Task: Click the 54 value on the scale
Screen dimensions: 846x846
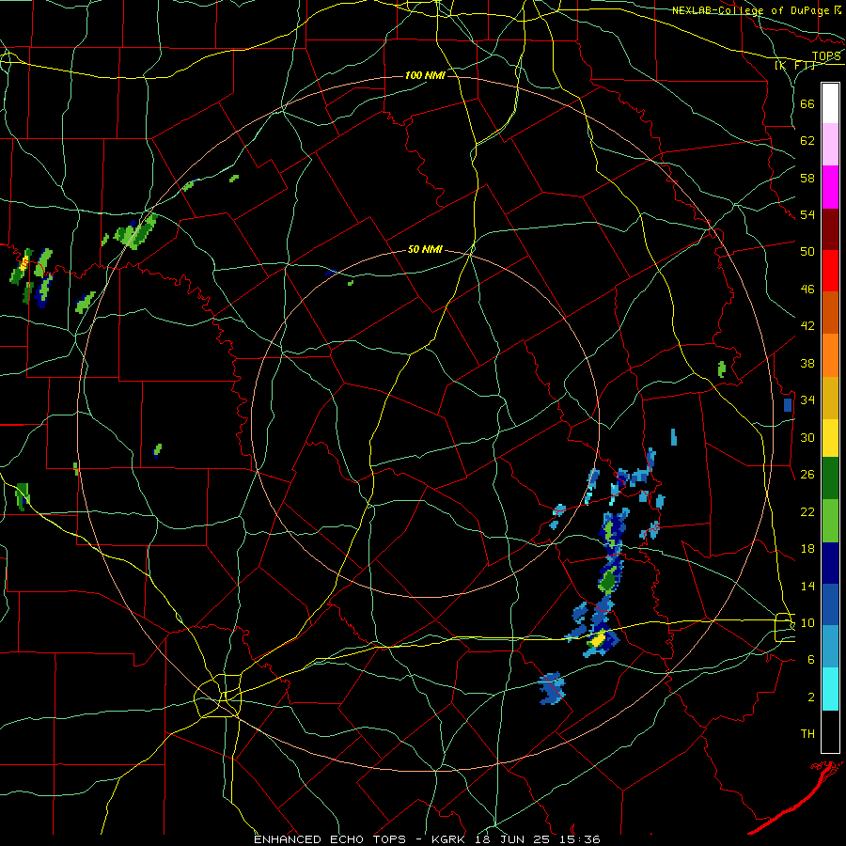Action: pyautogui.click(x=807, y=214)
